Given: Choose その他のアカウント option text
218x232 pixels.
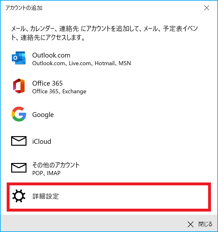Looking at the screenshot, I should 56,165.
